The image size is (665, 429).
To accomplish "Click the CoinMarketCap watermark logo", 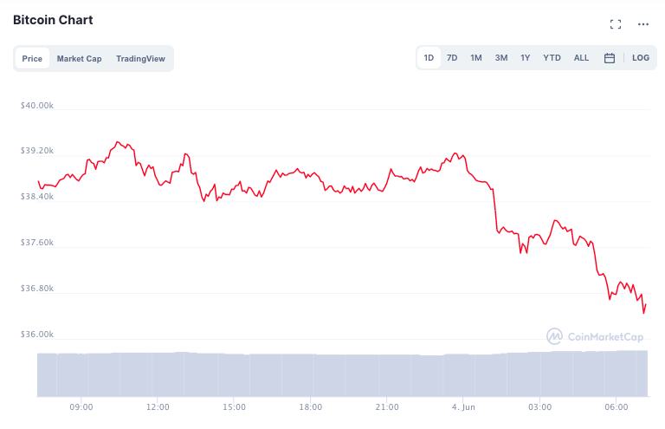I will 595,336.
